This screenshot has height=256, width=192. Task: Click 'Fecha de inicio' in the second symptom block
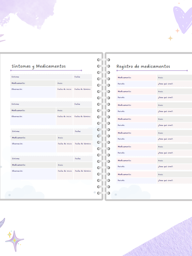click(65, 120)
